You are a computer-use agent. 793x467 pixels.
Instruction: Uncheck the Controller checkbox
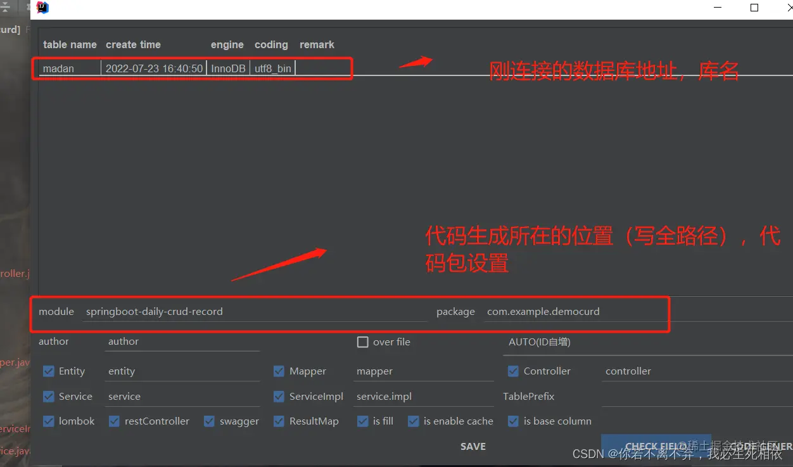513,371
